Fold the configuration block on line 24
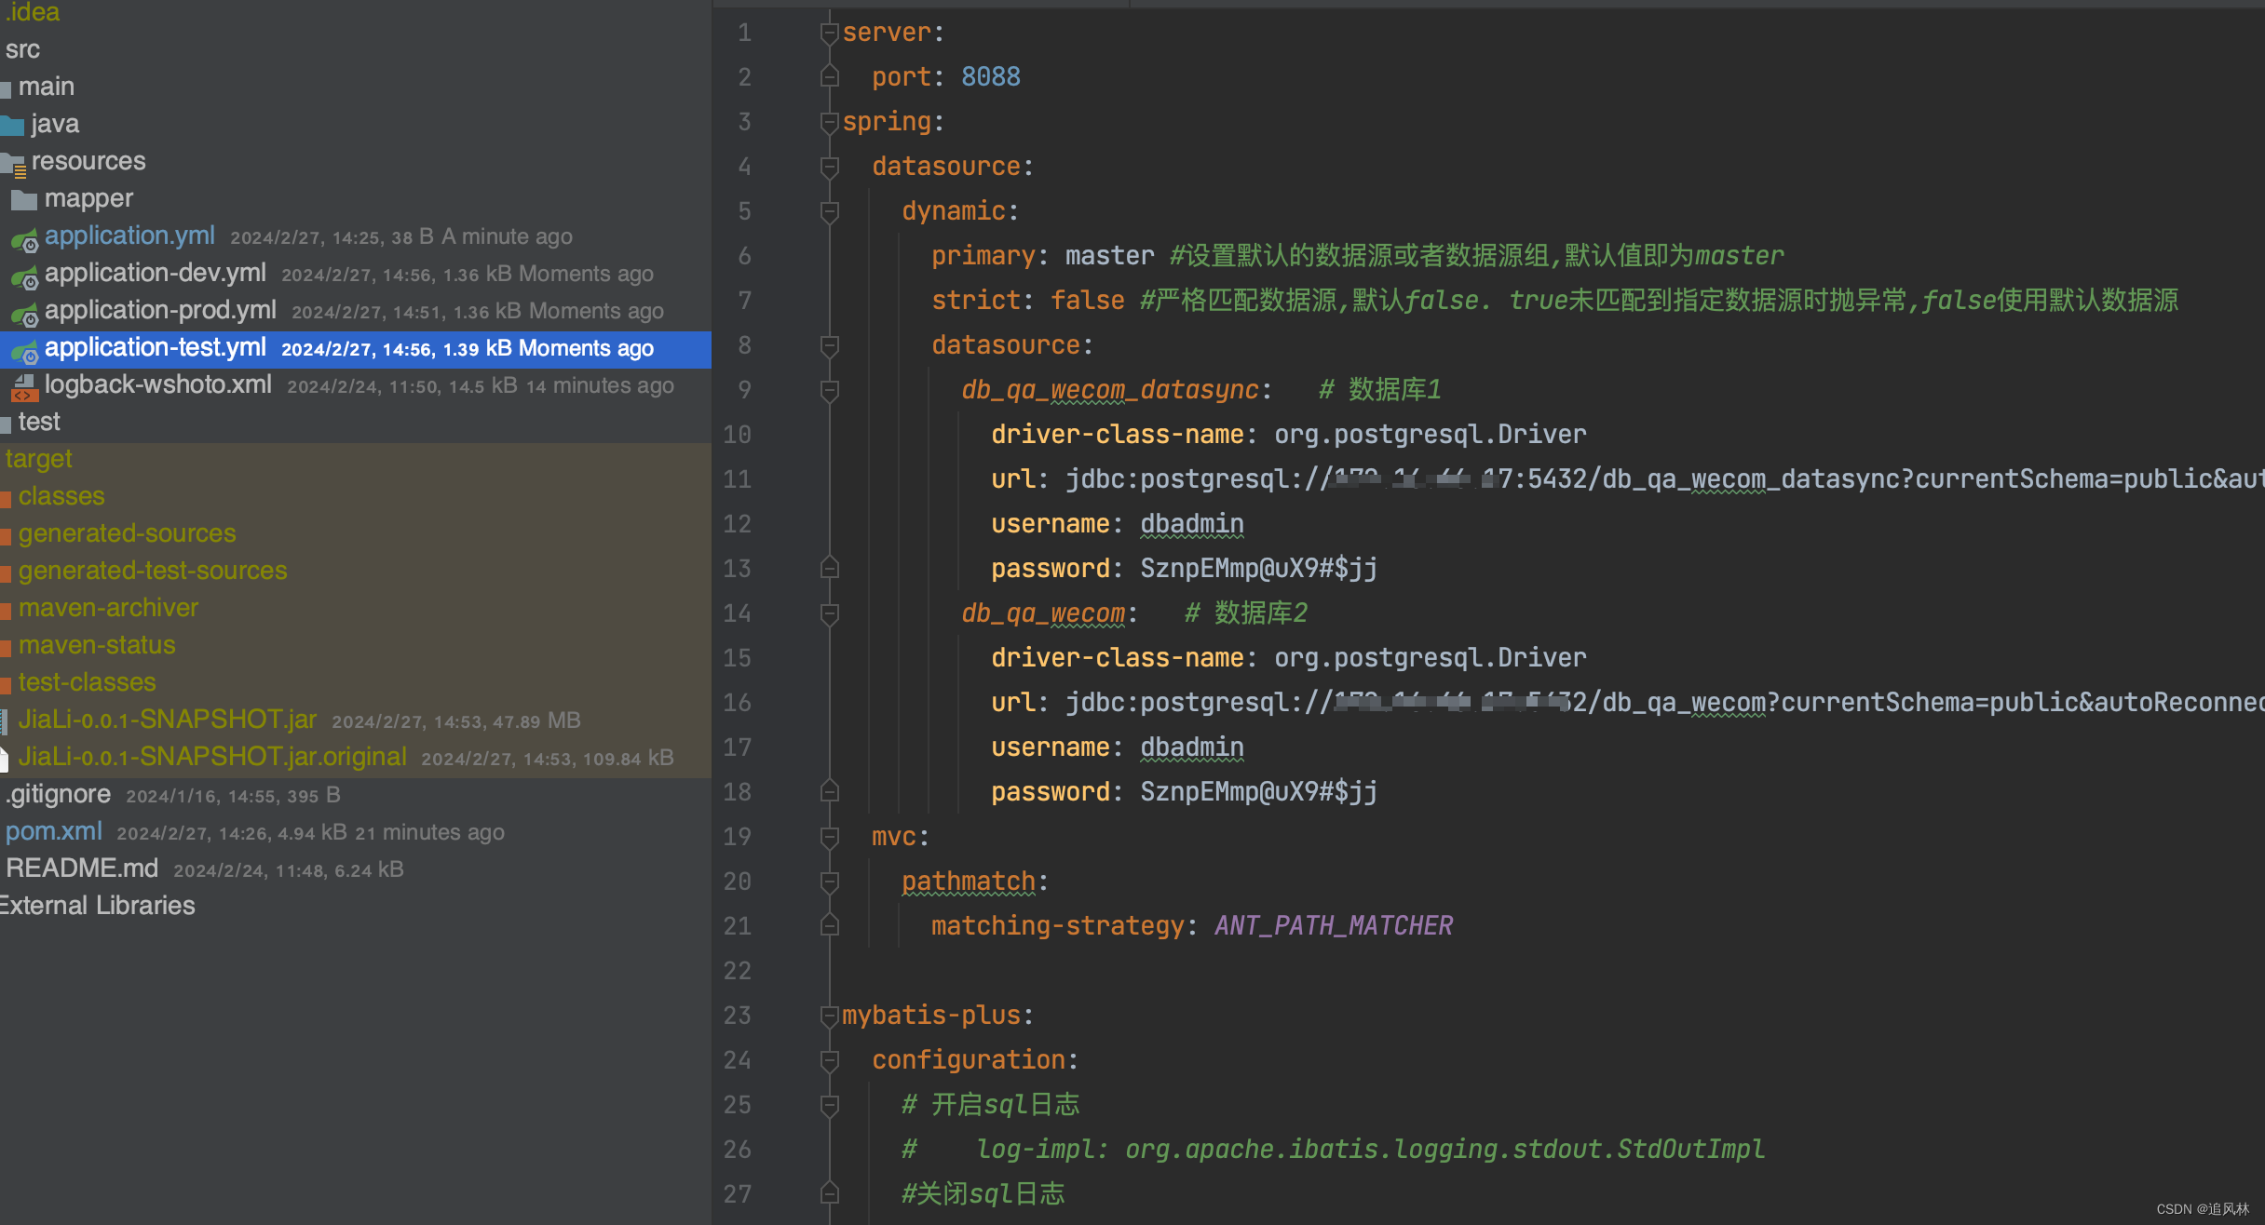This screenshot has width=2265, height=1225. [829, 1061]
